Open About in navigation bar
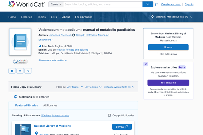Viewport: 203px width, 135px height. tap(66, 17)
